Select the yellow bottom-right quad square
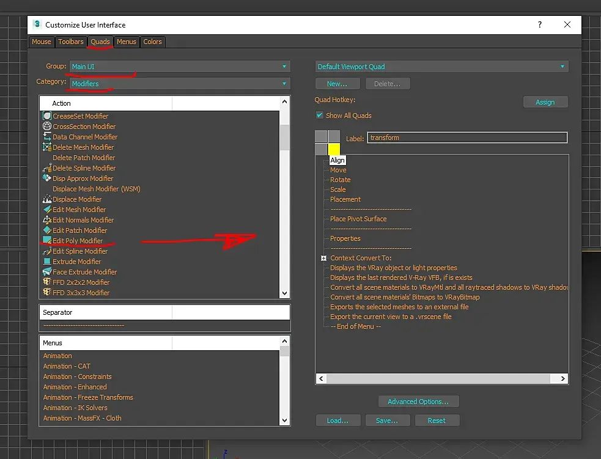The image size is (601, 459). tap(334, 149)
